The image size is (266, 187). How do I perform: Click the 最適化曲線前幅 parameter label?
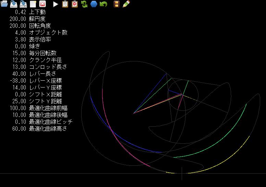click(48, 108)
